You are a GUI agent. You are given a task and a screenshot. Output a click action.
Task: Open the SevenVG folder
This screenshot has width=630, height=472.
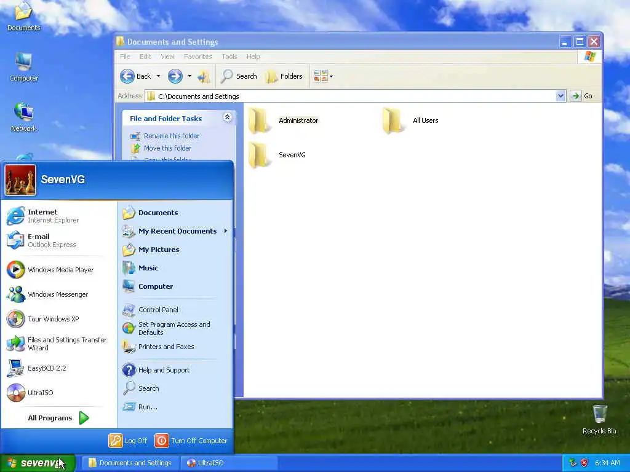[277, 155]
